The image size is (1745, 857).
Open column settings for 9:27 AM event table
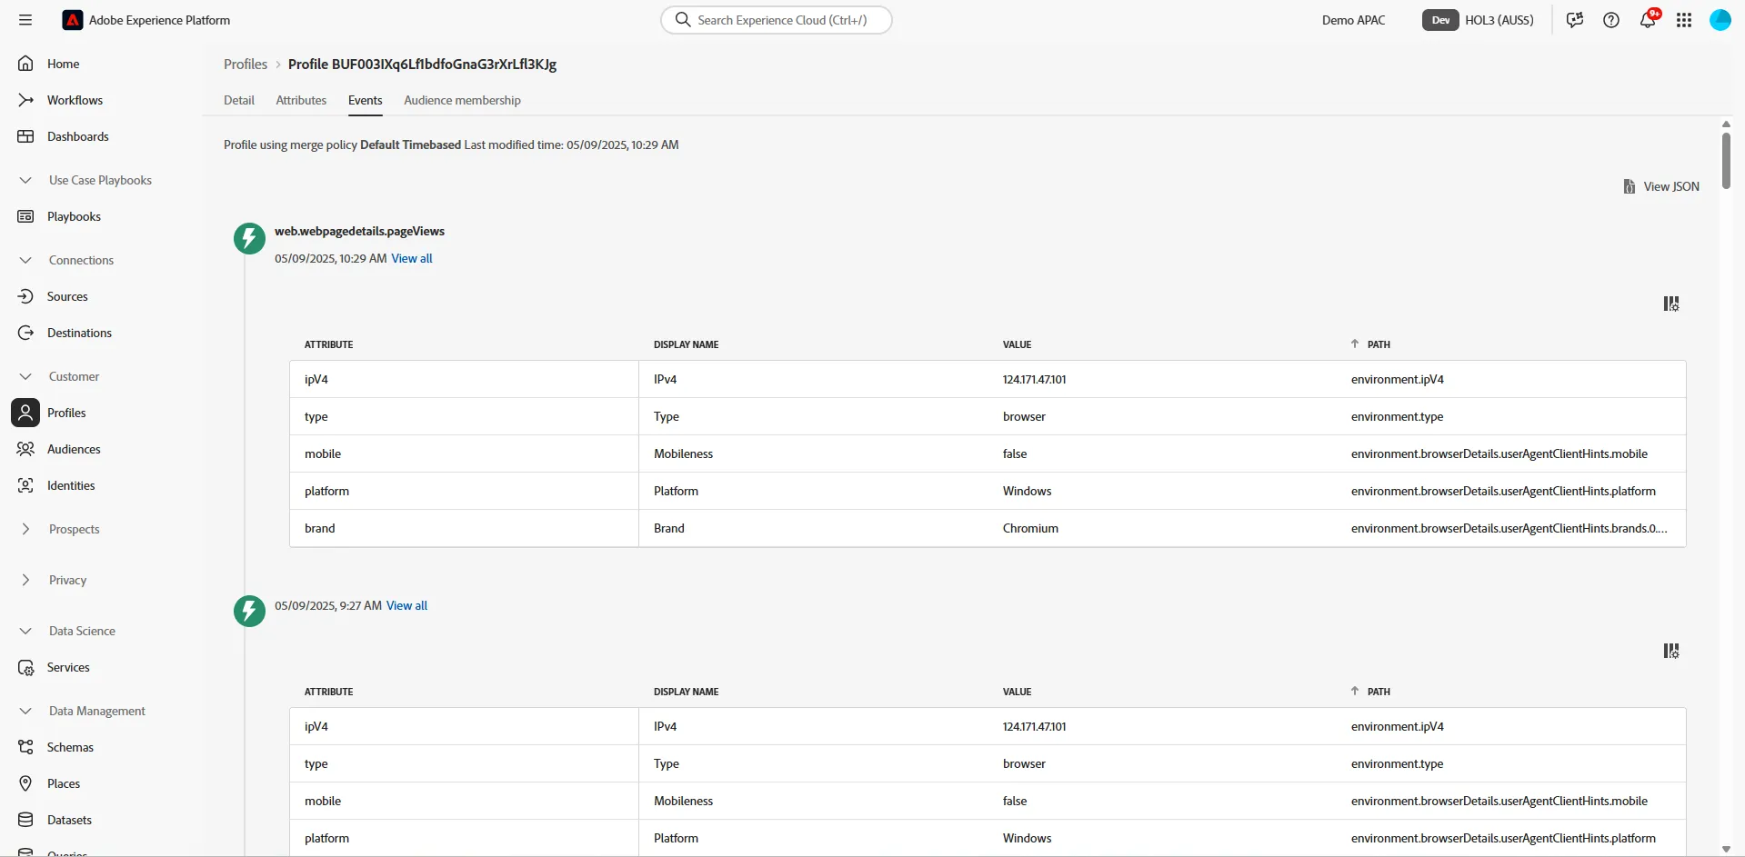[1671, 651]
